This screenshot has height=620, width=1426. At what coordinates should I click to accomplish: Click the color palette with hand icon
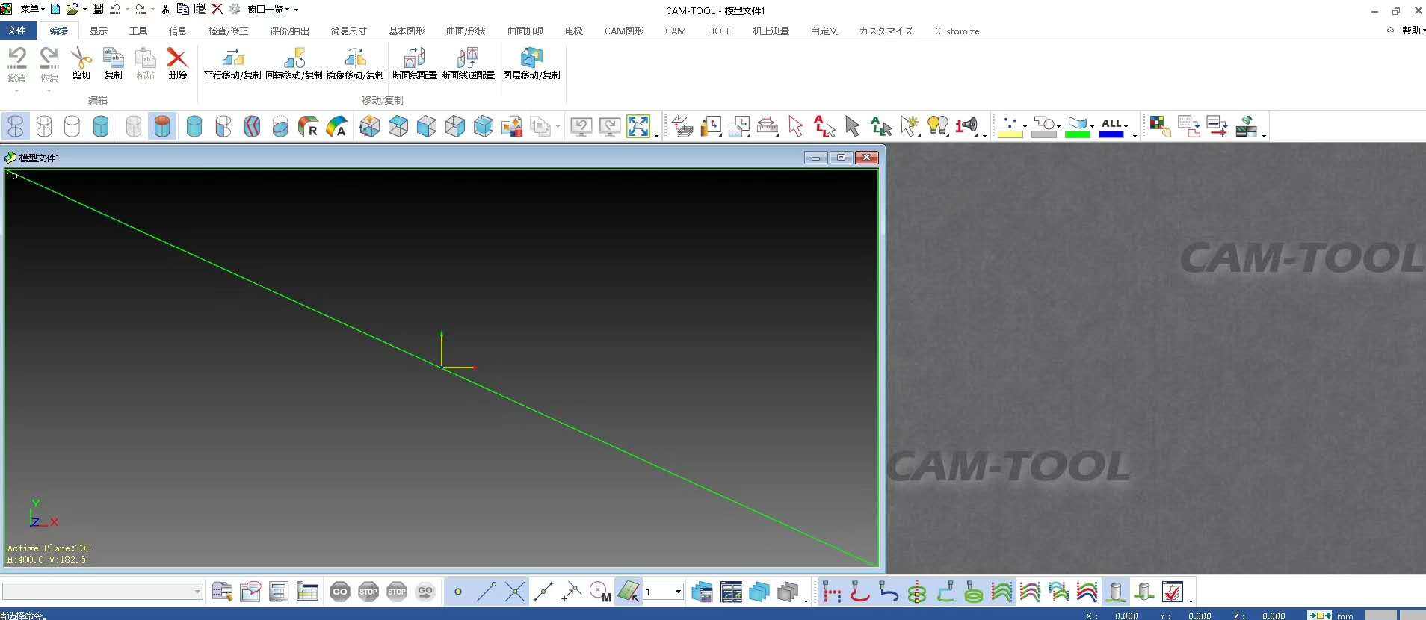pos(1160,126)
